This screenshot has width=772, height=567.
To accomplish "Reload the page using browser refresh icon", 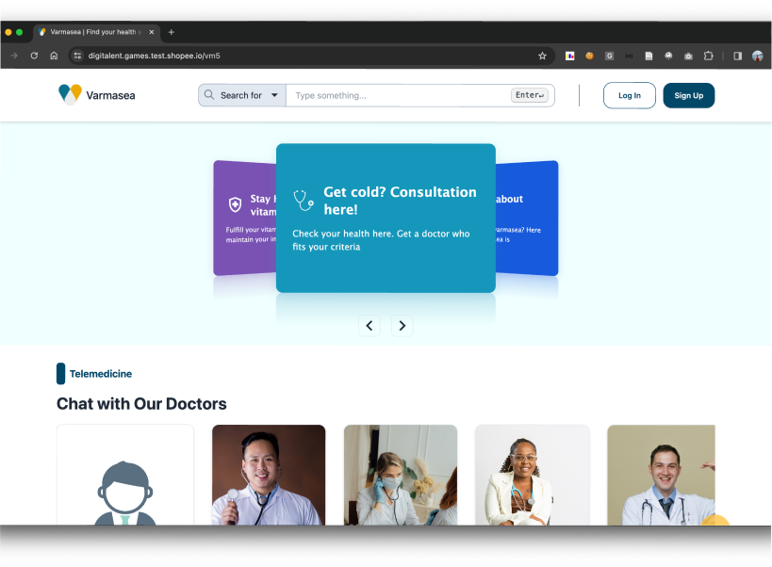I will (x=34, y=56).
